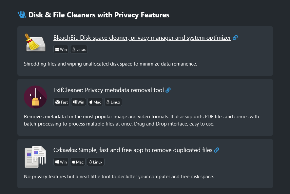Click the BleachBit broom app icon

coord(35,43)
